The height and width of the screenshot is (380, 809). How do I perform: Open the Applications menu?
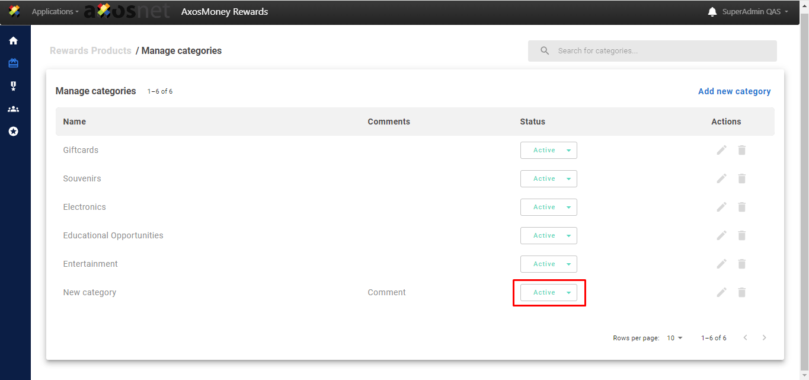[55, 12]
